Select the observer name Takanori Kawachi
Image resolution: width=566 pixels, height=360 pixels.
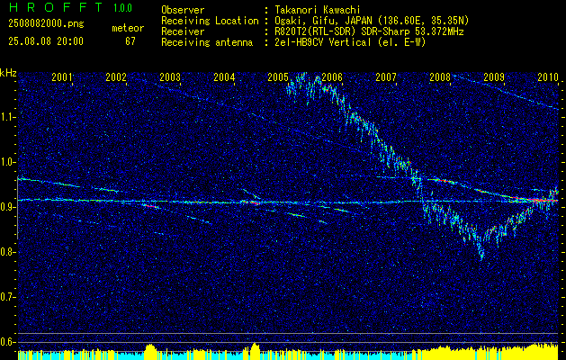coord(318,10)
